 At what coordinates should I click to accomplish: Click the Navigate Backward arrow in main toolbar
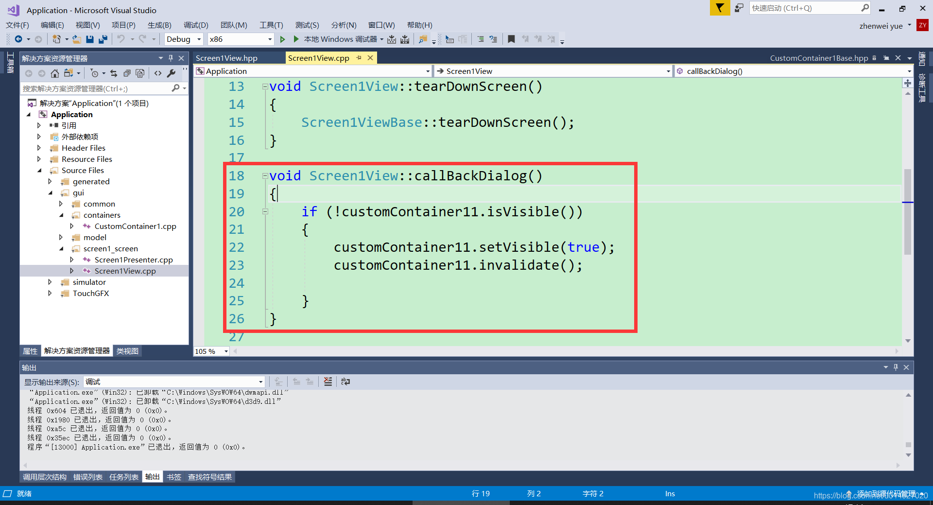pos(18,39)
